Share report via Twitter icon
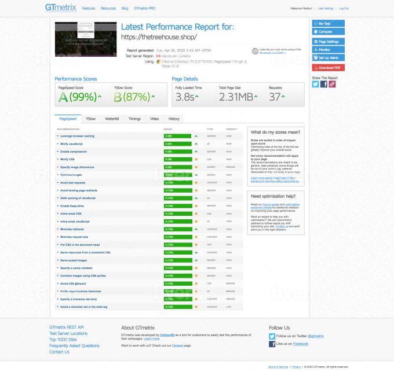394x372 pixels. [x=315, y=84]
